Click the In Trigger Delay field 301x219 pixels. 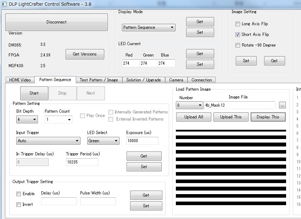coord(32,162)
